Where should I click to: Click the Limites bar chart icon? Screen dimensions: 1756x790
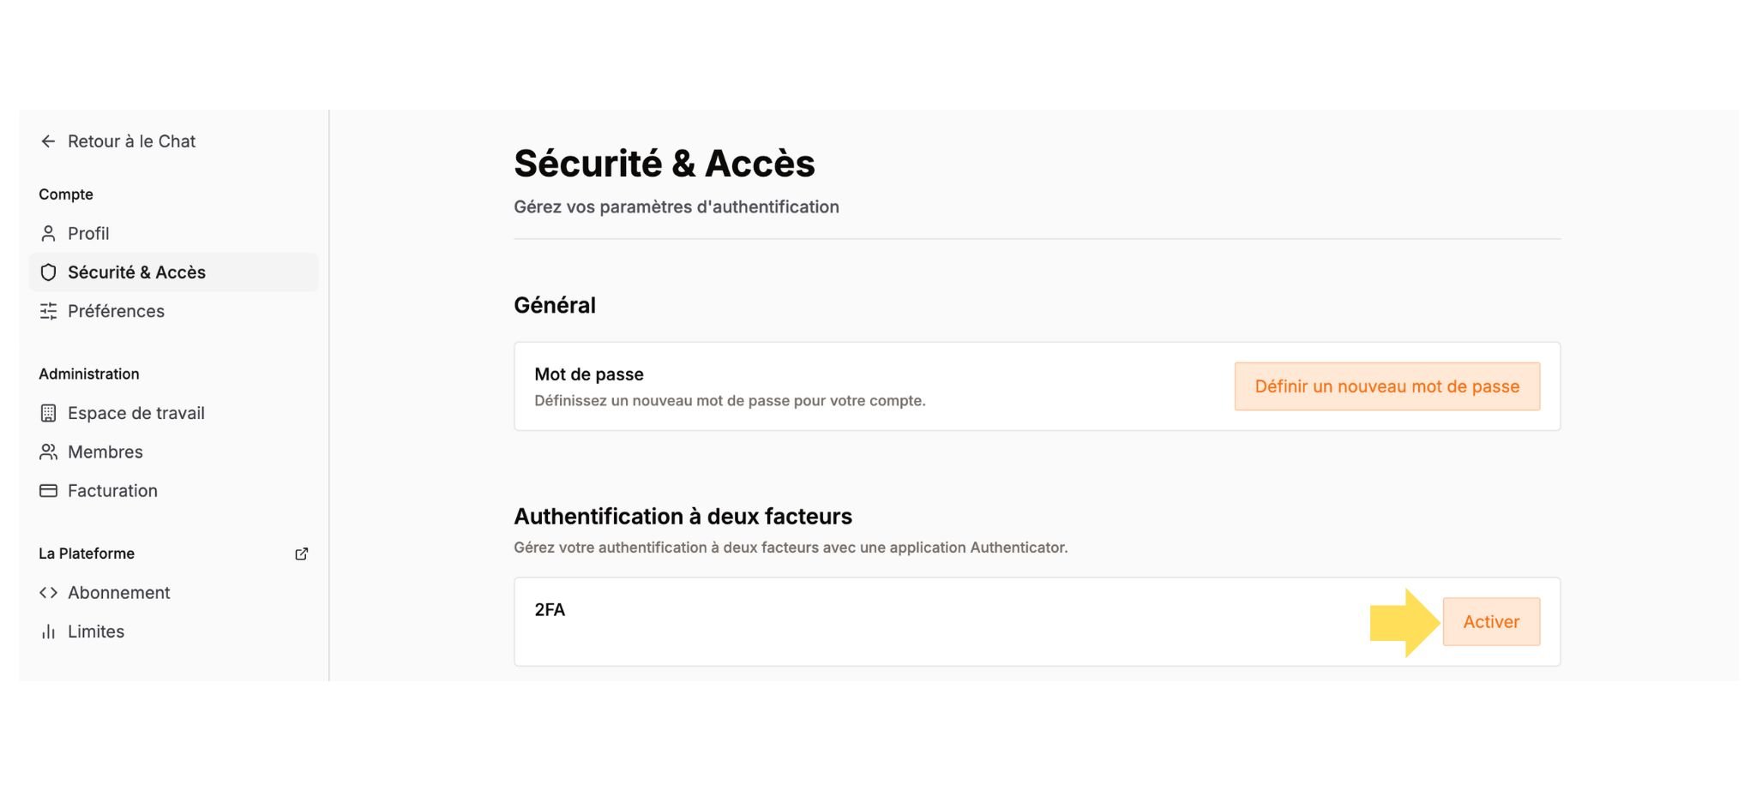pyautogui.click(x=49, y=631)
